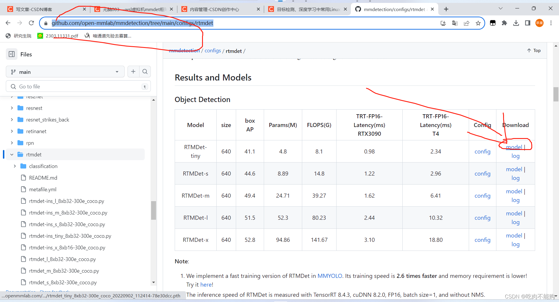
Task: Open the translate page icon
Action: [x=455, y=23]
